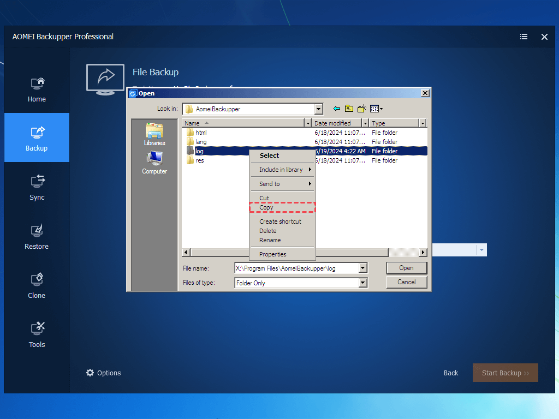
Task: Click the log folder icon
Action: (x=190, y=151)
